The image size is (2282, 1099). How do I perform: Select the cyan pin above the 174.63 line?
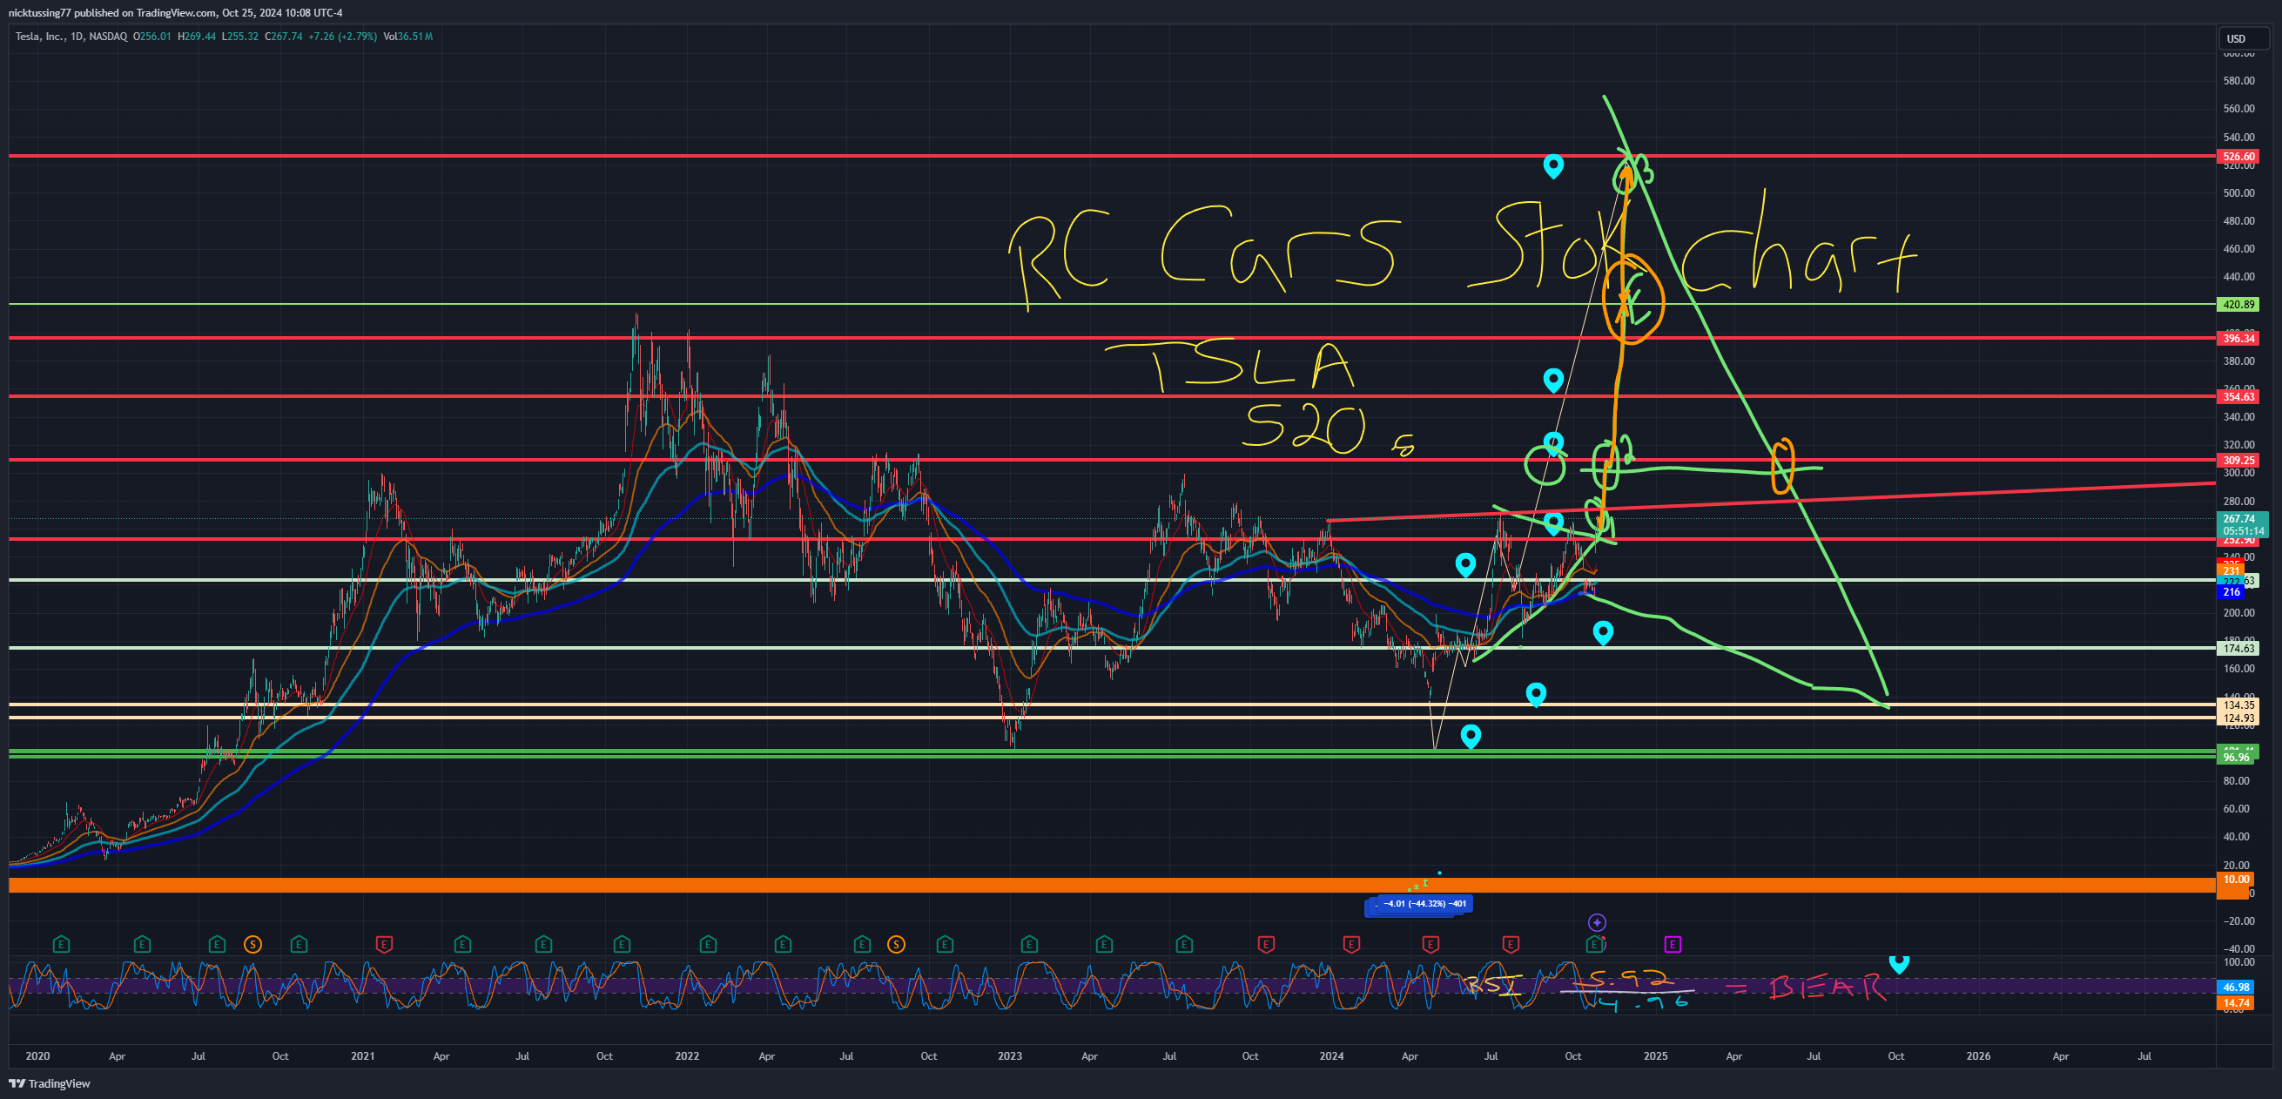[1603, 632]
